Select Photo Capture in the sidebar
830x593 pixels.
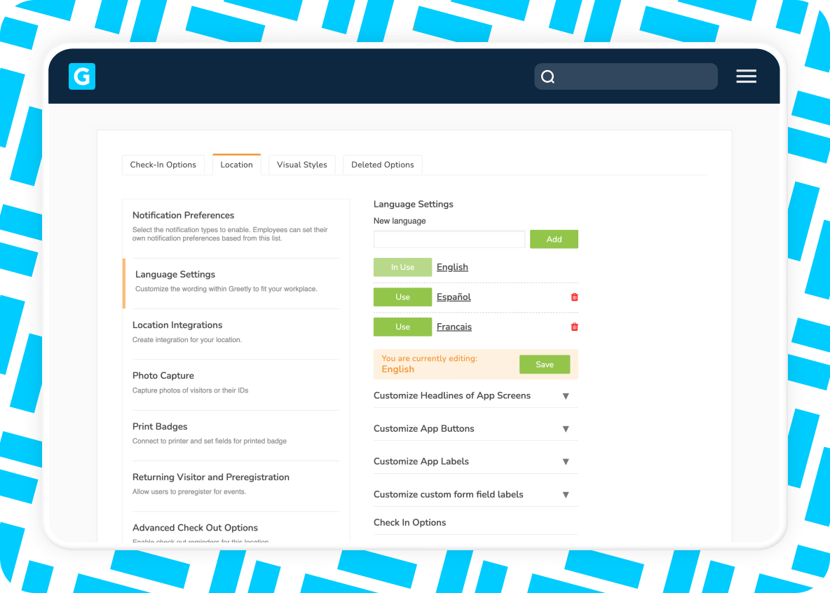coord(163,376)
